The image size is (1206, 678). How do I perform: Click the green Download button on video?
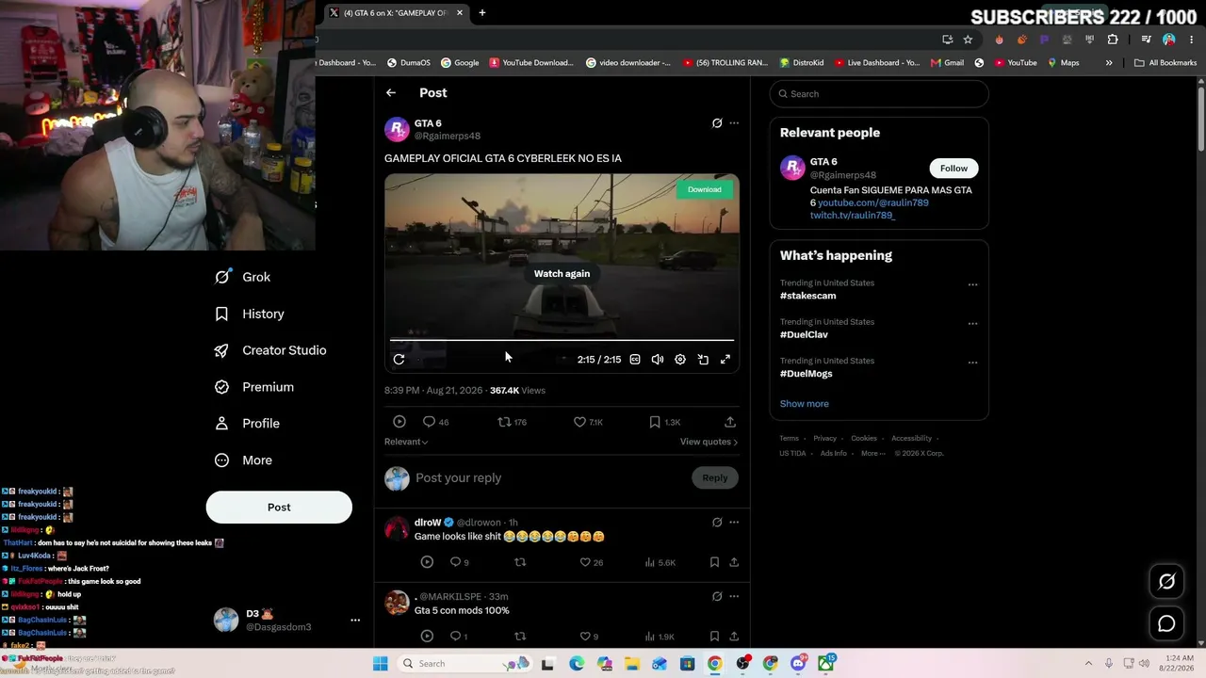704,189
